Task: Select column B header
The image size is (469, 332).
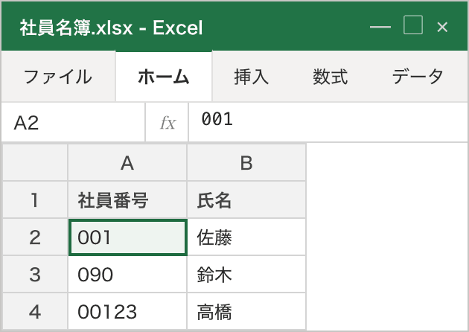Action: pos(246,163)
